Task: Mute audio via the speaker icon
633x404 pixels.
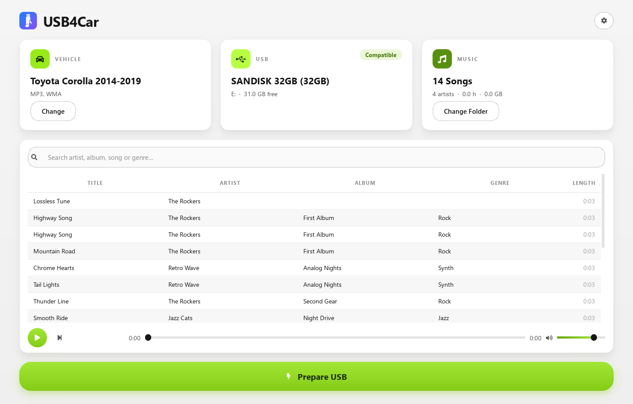Action: tap(549, 338)
